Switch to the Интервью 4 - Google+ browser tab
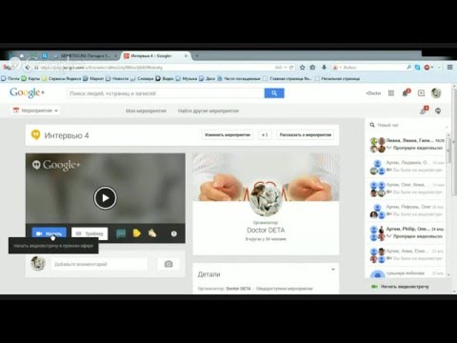The width and height of the screenshot is (457, 343). [155, 56]
